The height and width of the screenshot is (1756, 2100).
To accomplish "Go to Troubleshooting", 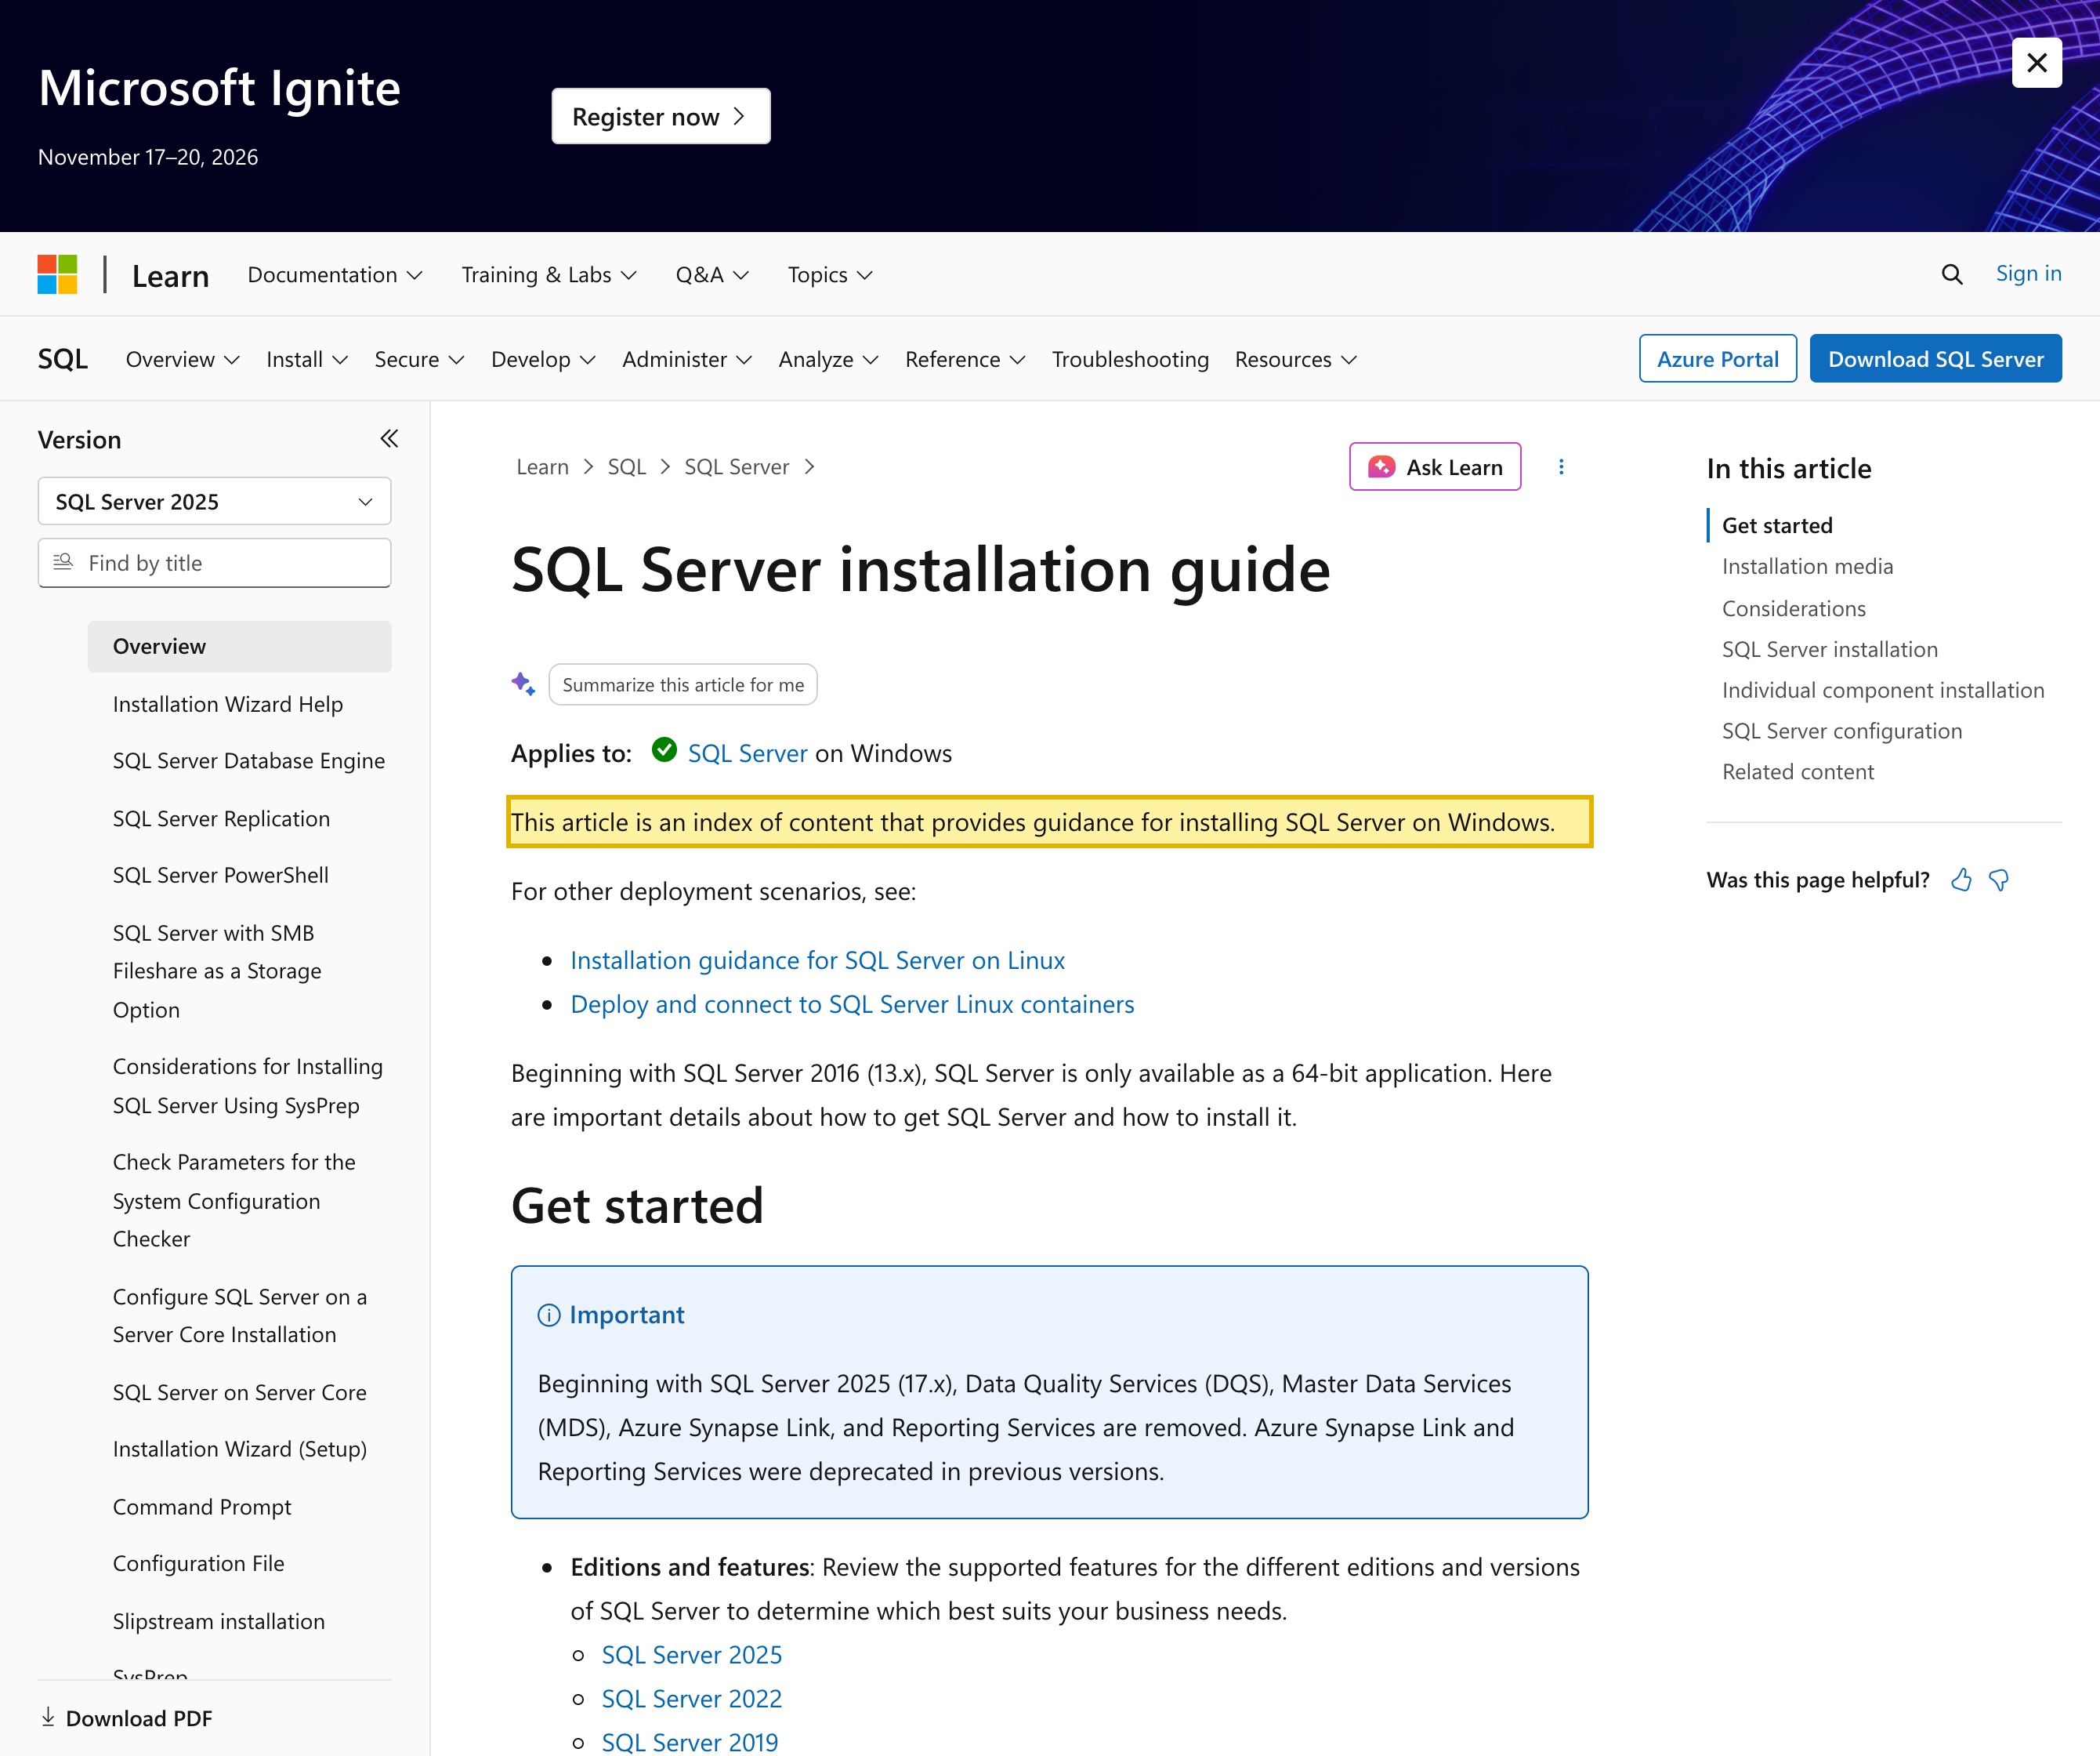I will point(1130,359).
